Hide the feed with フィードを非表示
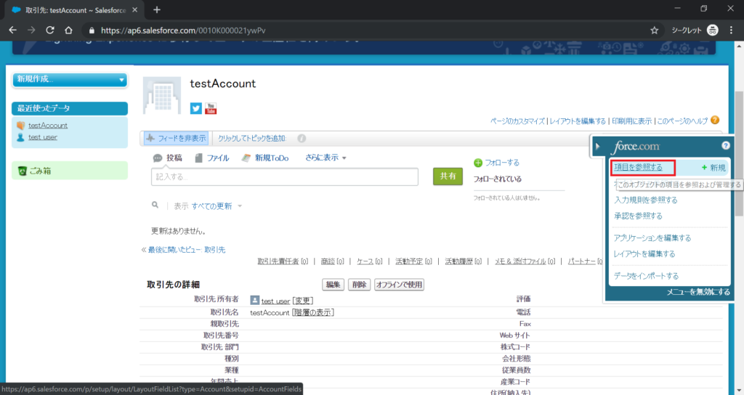 (175, 138)
